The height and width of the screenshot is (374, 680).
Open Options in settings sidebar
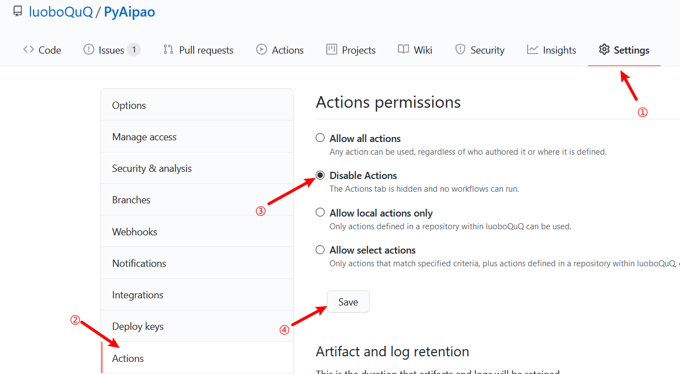[x=197, y=105]
